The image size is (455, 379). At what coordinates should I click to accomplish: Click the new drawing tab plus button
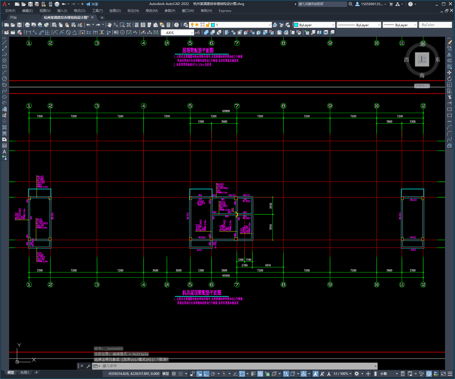coord(102,18)
